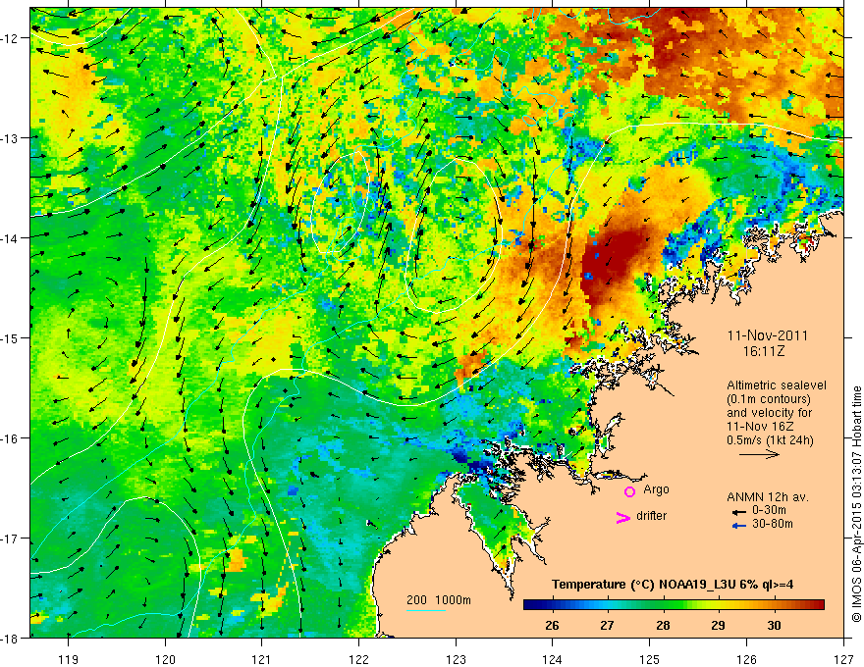Click longitude axis label 122
This screenshot has width=864, height=667.
[x=358, y=659]
